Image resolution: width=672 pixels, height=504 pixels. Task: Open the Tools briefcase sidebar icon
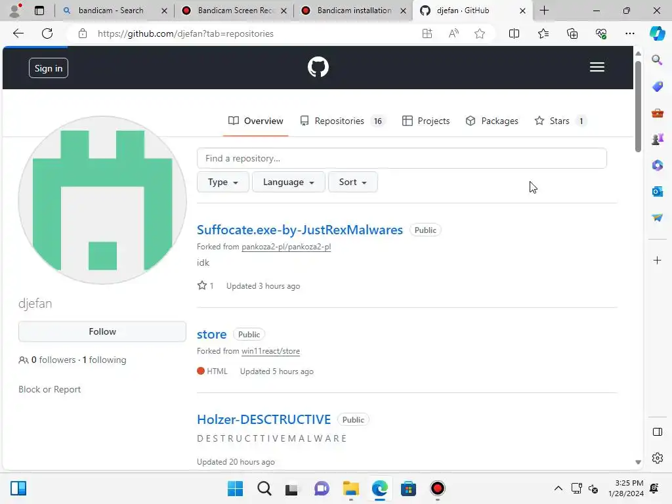pyautogui.click(x=657, y=113)
